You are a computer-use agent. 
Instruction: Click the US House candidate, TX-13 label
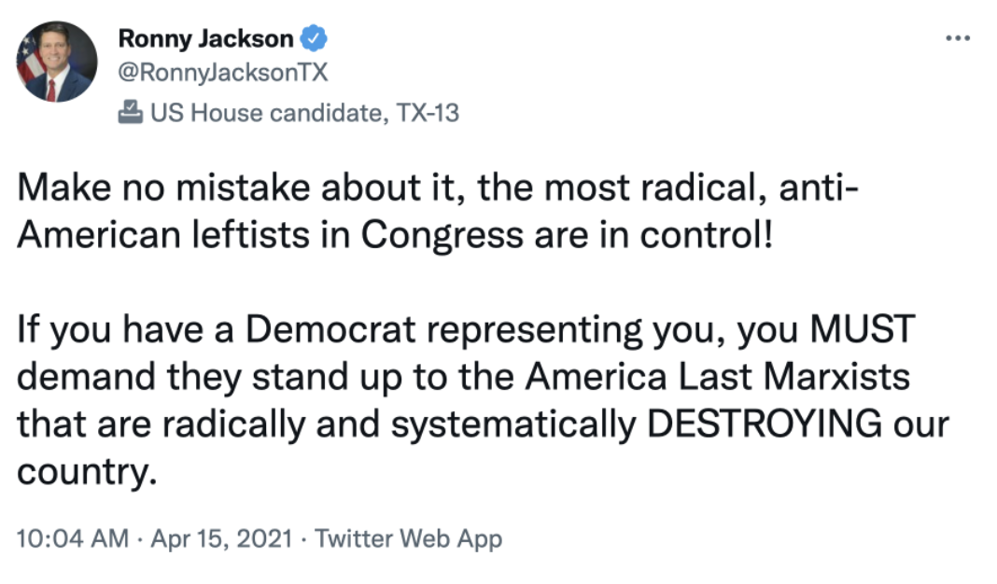(304, 113)
